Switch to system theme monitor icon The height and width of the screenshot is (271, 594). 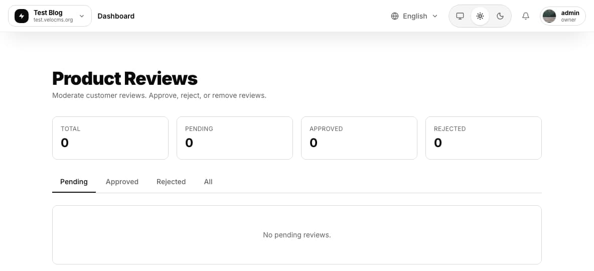(460, 16)
